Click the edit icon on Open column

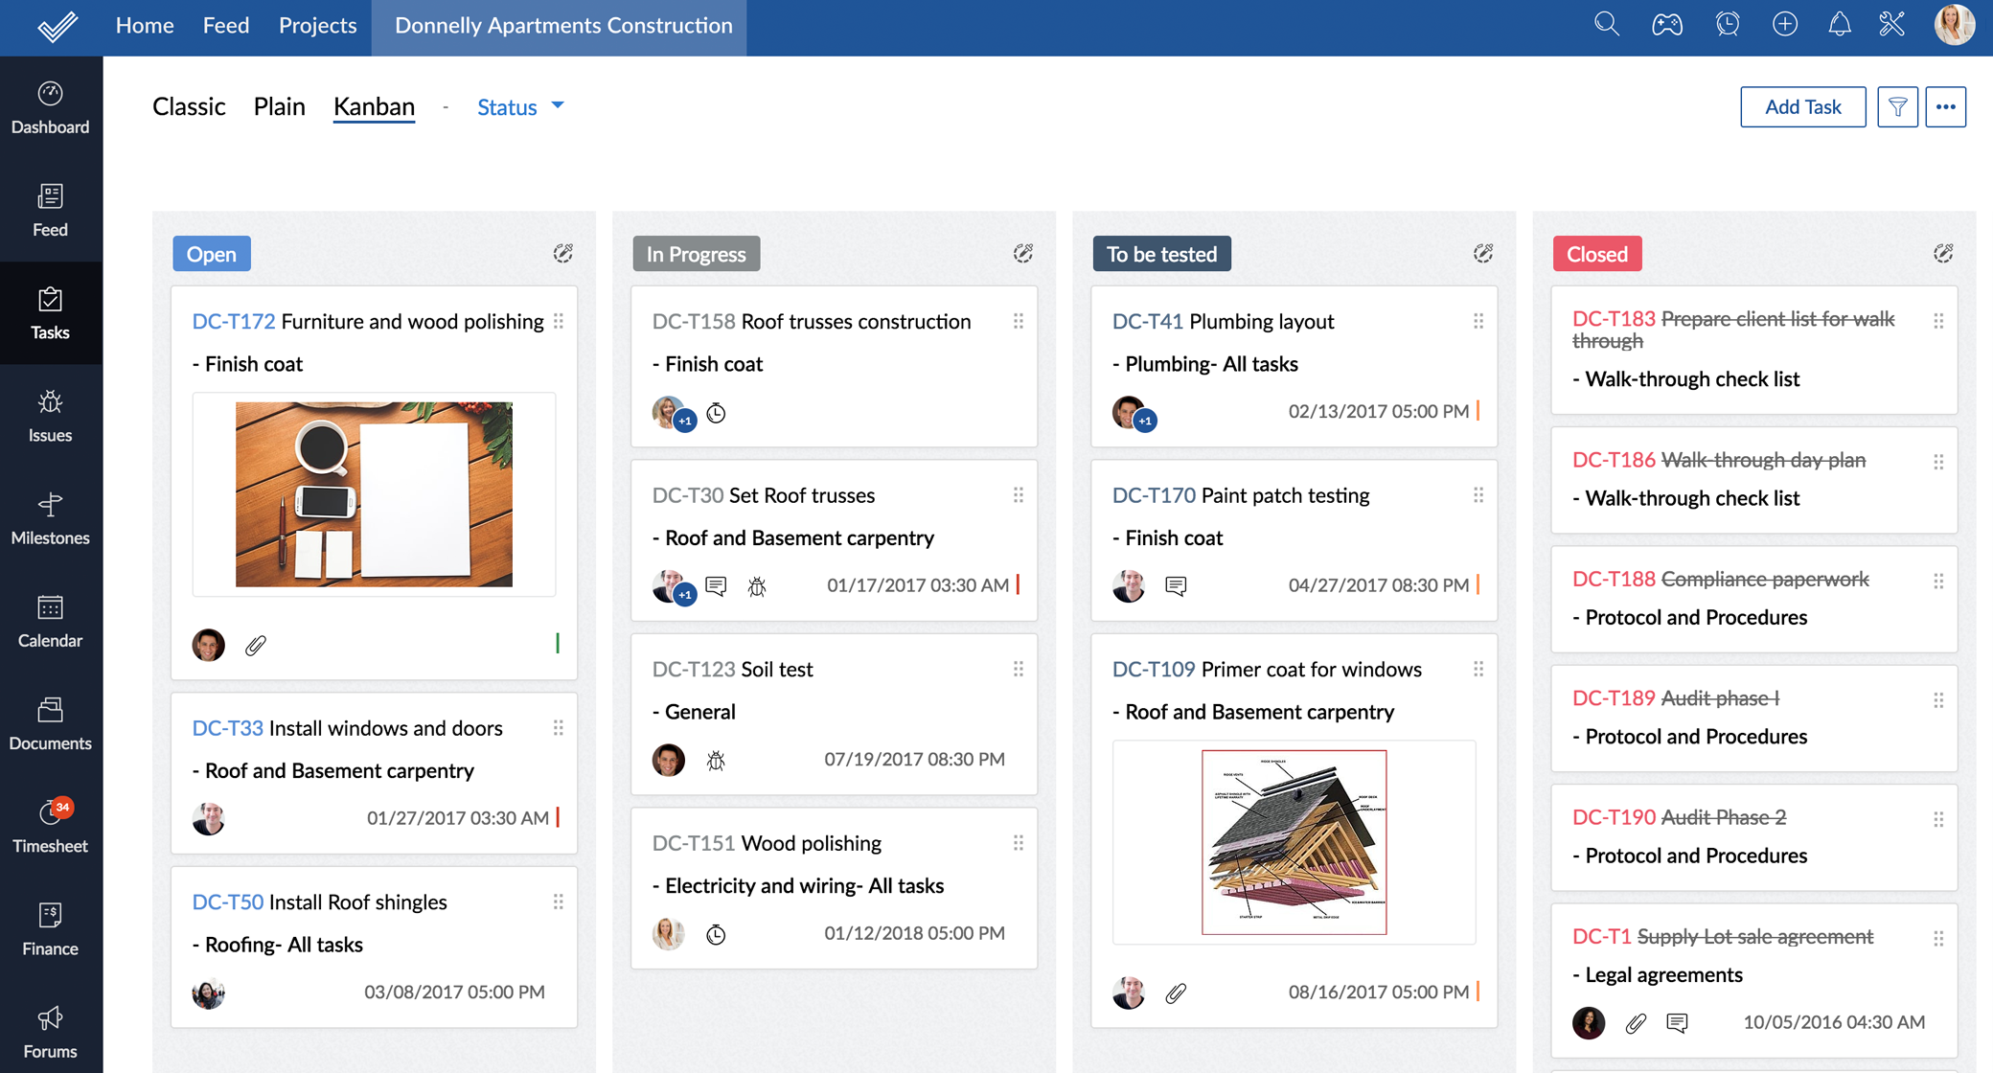point(562,254)
